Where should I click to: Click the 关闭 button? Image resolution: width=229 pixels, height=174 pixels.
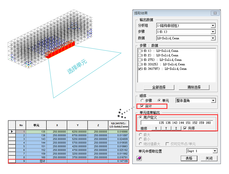[x=209, y=158]
